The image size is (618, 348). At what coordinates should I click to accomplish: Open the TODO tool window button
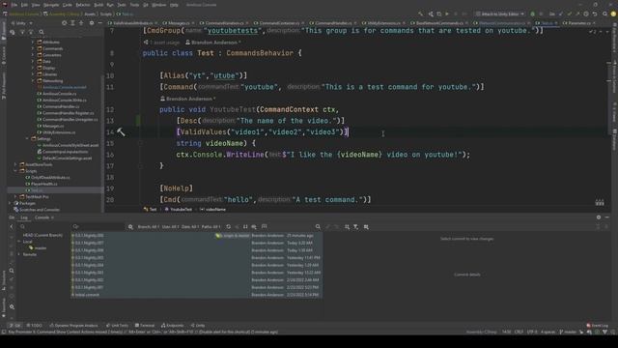pos(35,326)
